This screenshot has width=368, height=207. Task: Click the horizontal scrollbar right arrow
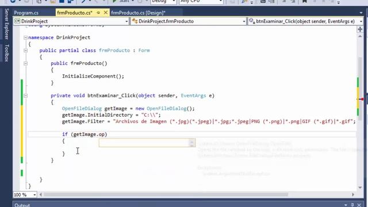pos(352,194)
